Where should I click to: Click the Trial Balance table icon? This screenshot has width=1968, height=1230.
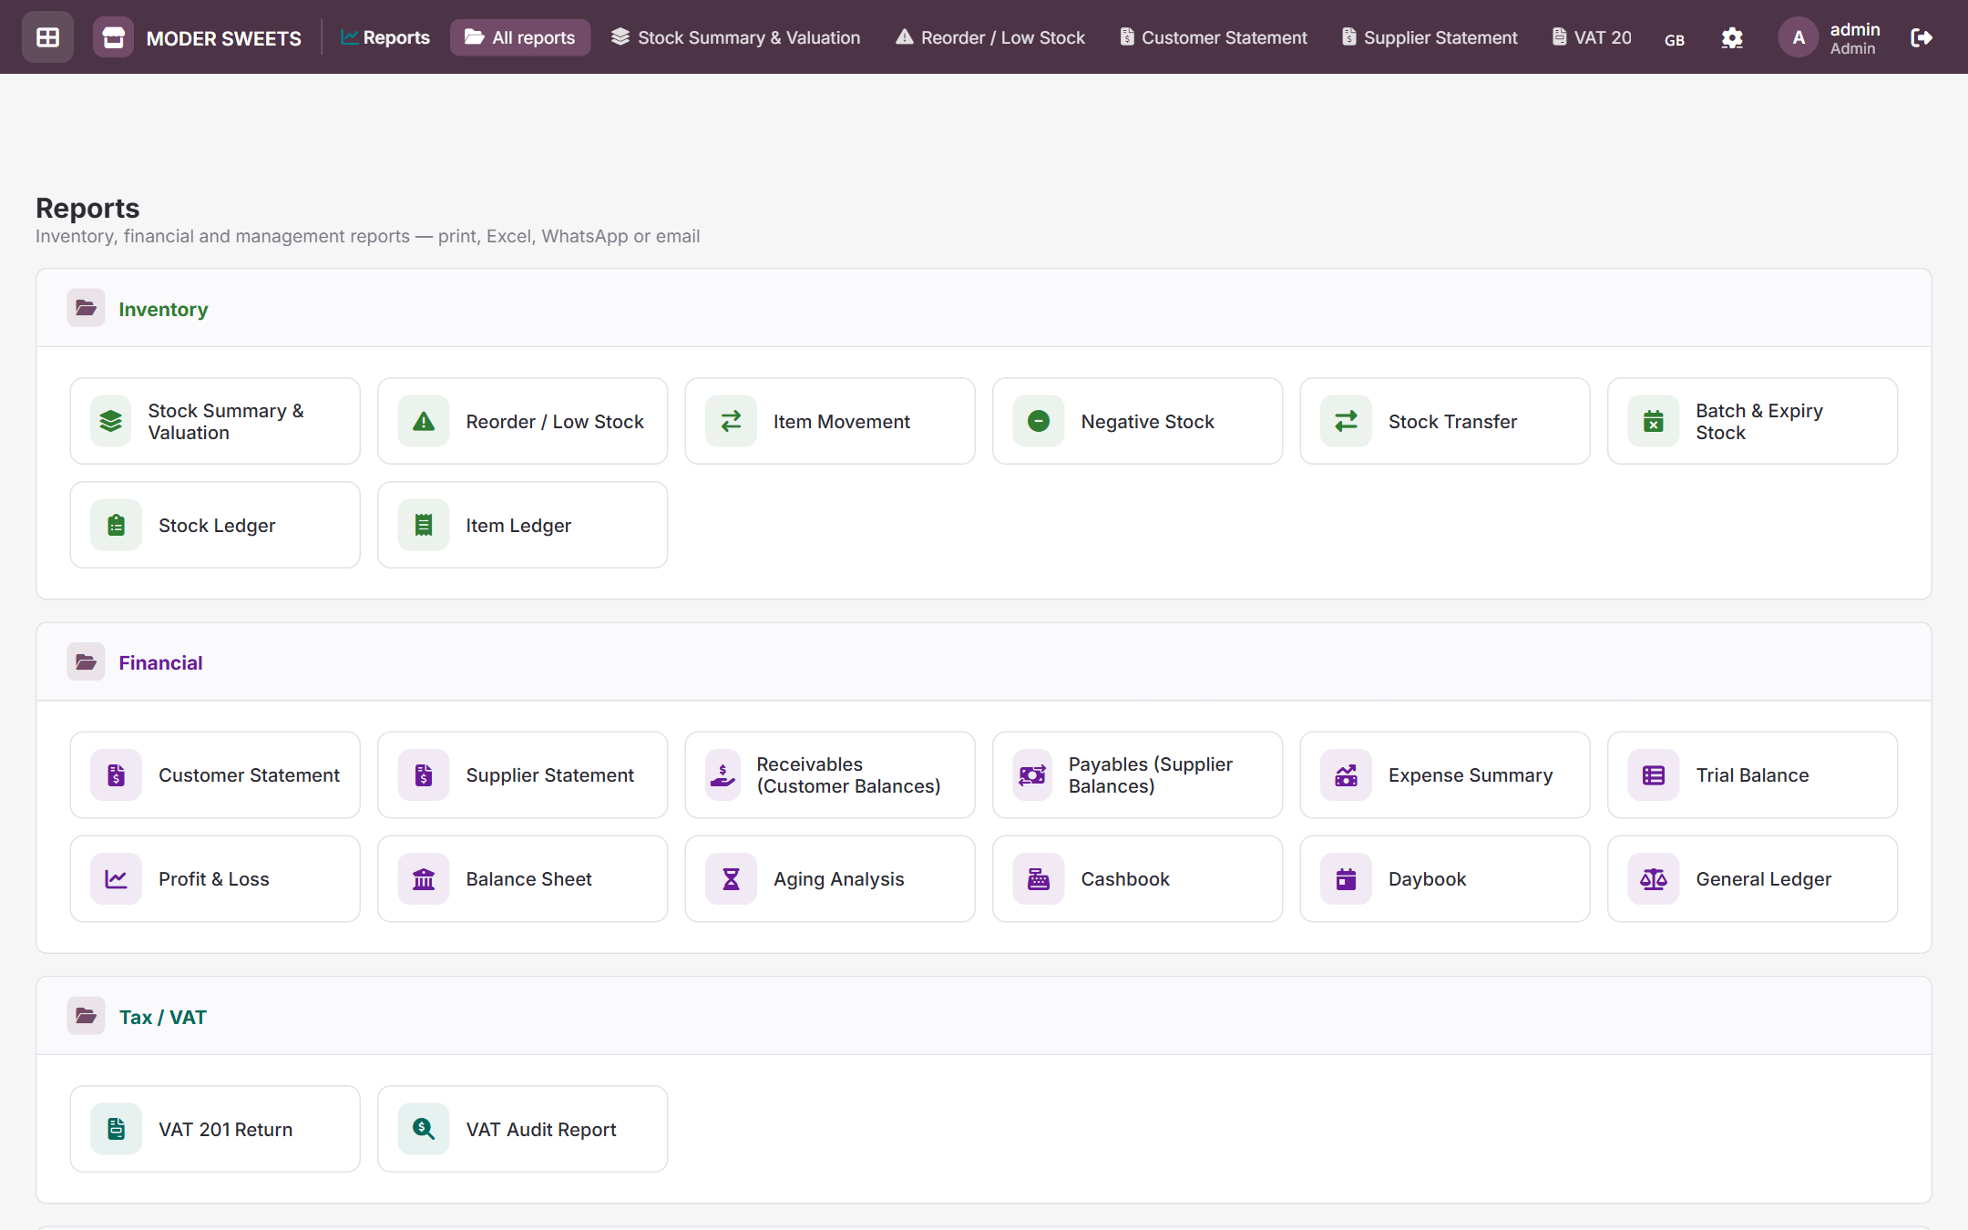(1654, 775)
